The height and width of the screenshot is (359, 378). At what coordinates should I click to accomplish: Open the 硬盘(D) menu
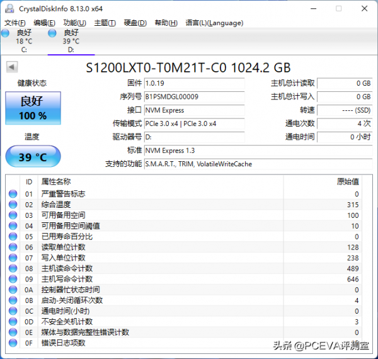[x=135, y=23]
